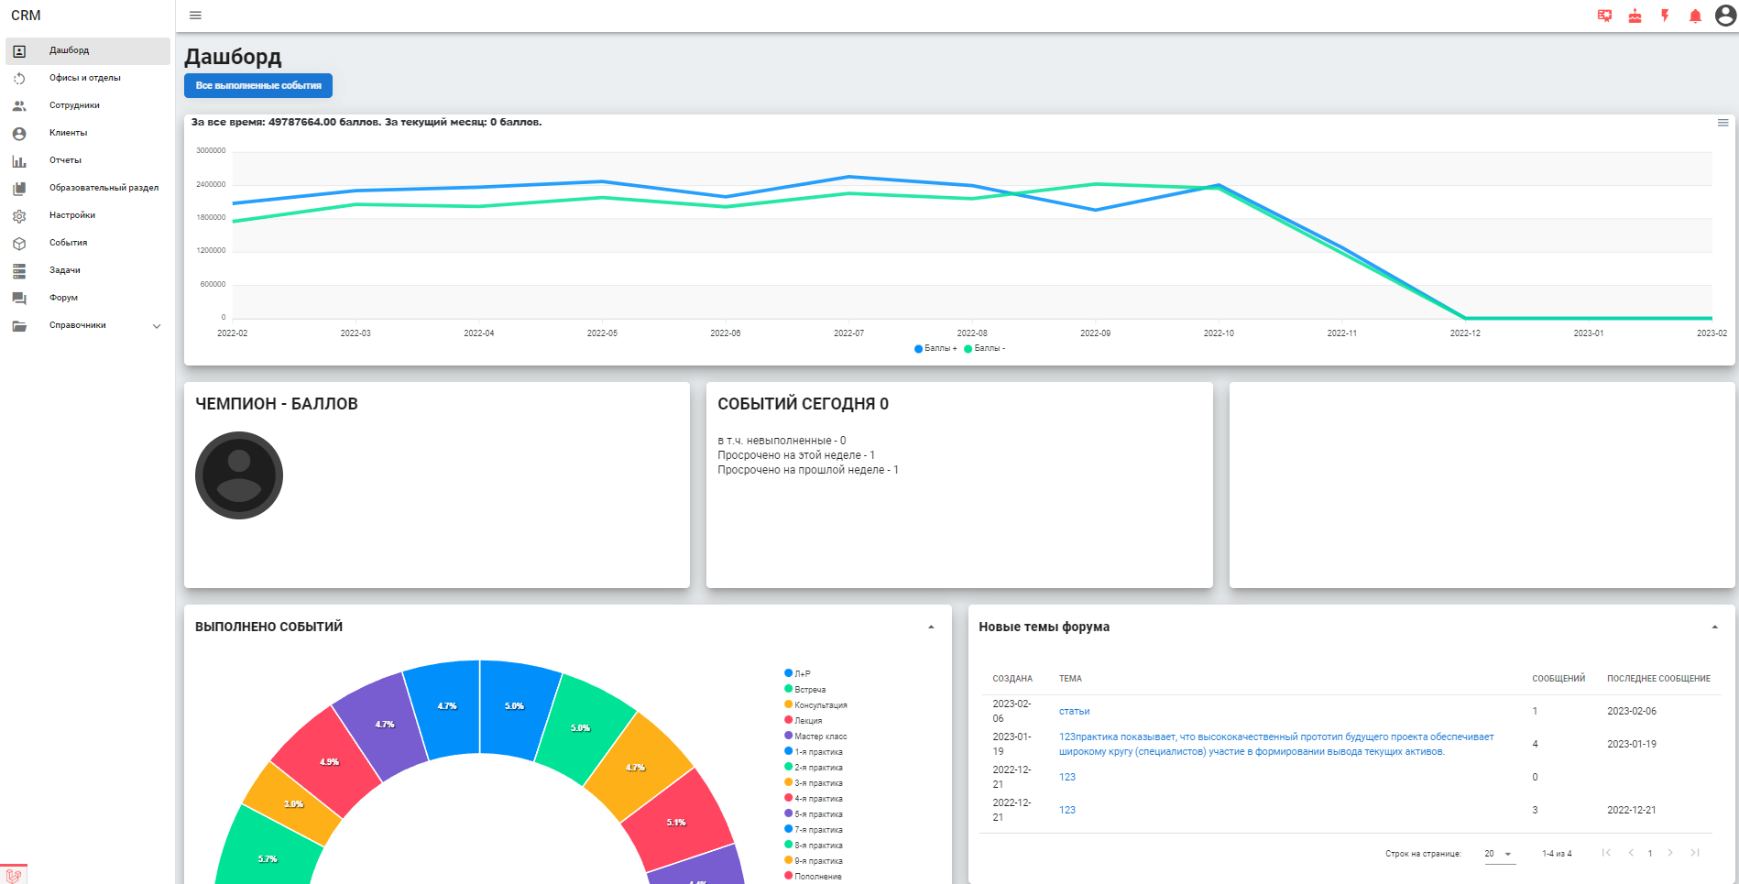
Task: Open notifications bell
Action: point(1695,16)
